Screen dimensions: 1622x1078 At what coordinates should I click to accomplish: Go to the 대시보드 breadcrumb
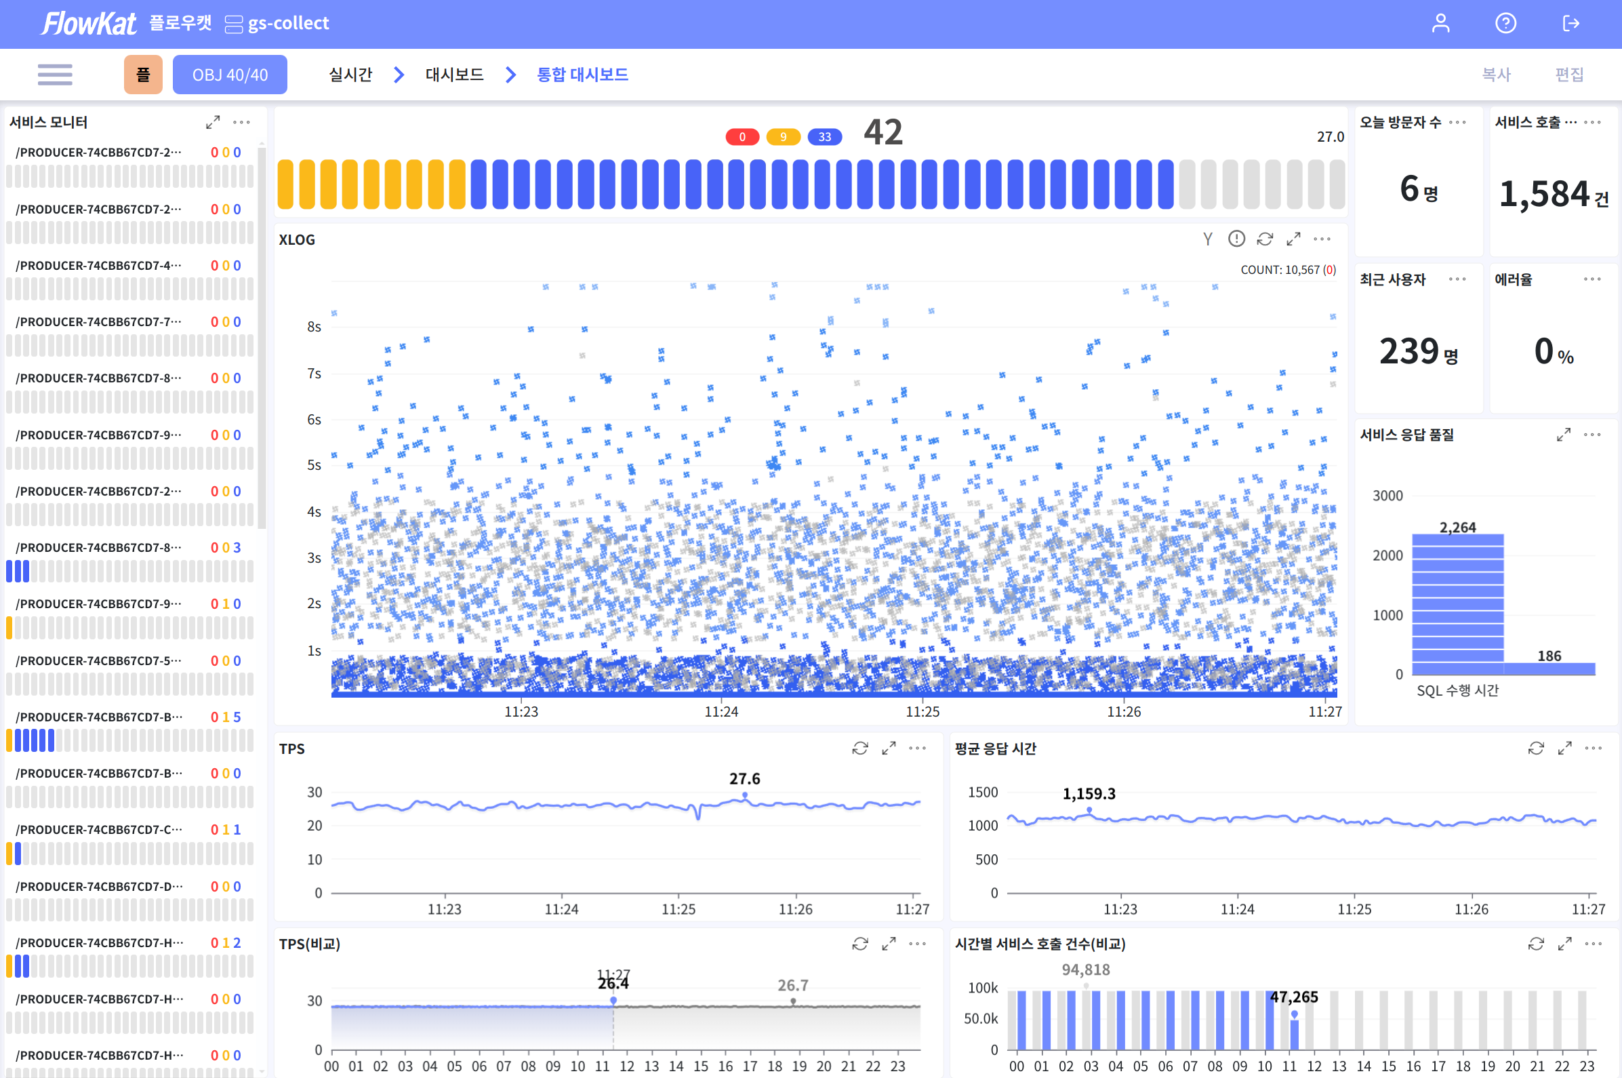pyautogui.click(x=454, y=75)
